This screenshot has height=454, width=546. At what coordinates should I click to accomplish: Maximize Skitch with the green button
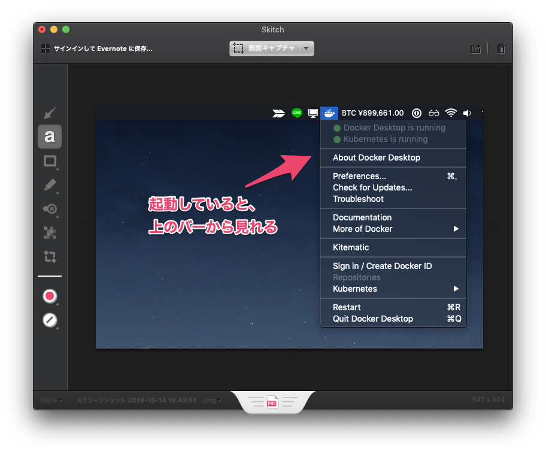point(66,29)
